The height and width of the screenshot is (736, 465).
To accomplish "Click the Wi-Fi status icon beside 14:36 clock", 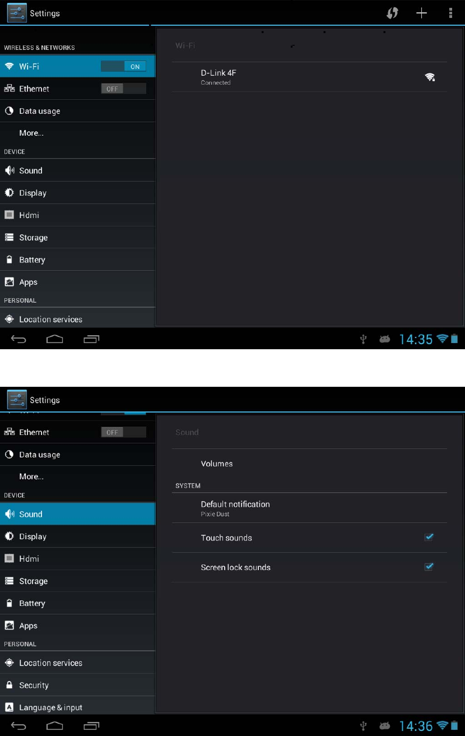I will click(443, 725).
